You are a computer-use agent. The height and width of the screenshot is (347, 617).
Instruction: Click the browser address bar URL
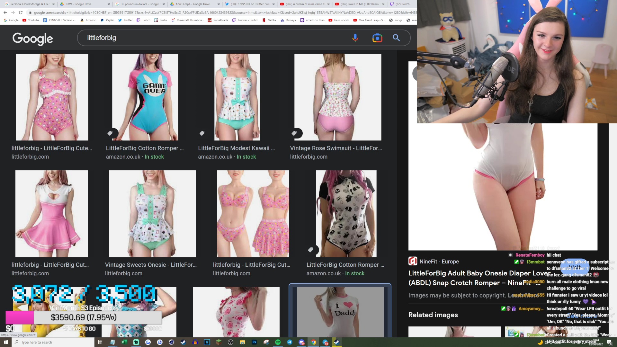click(x=222, y=13)
